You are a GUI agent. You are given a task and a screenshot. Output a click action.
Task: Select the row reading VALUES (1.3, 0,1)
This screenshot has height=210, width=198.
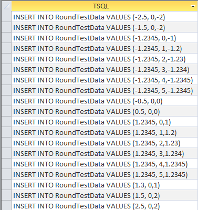coord(105,185)
